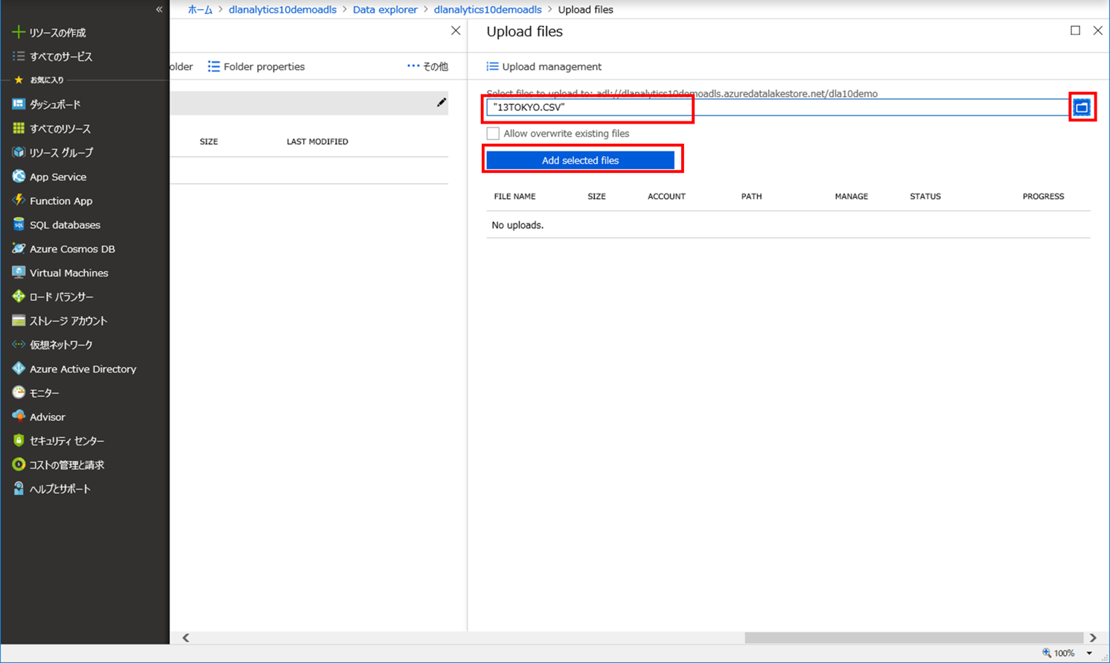Click the MANAGE column header
The height and width of the screenshot is (663, 1110).
(851, 197)
